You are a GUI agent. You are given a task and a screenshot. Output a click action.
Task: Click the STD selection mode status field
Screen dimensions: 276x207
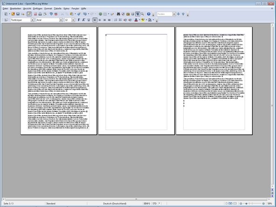pos(154,203)
